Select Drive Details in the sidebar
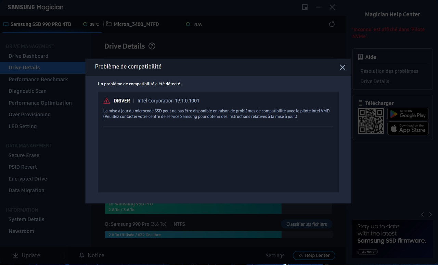The height and width of the screenshot is (265, 438). pyautogui.click(x=24, y=68)
